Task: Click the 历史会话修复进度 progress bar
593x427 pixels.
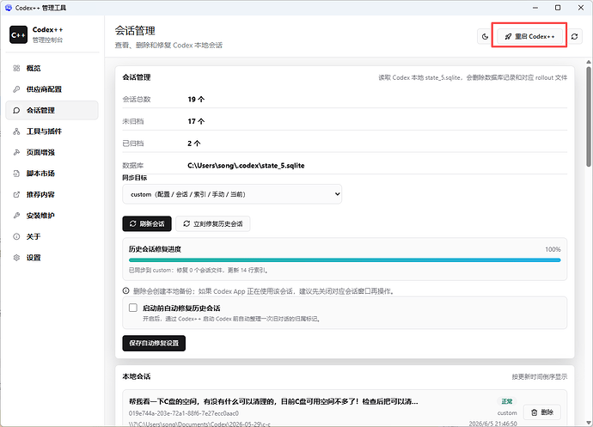Action: (345, 259)
